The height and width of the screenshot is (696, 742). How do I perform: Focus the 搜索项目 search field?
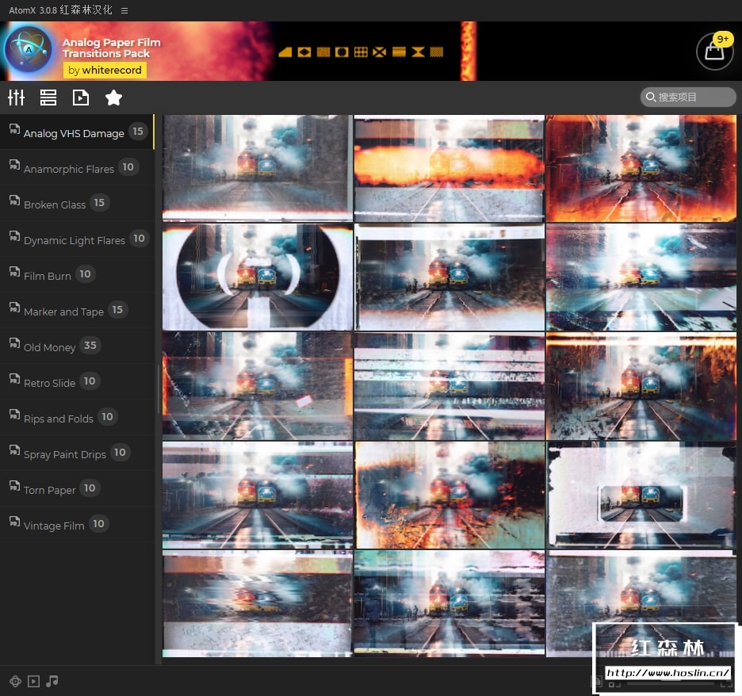click(688, 97)
